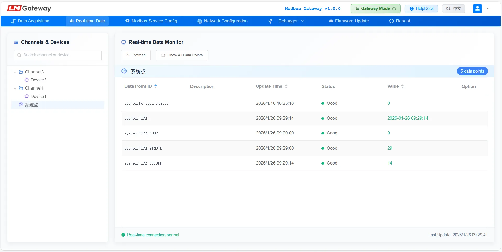Sort by Value column arrows
502x252 pixels.
[x=402, y=86]
